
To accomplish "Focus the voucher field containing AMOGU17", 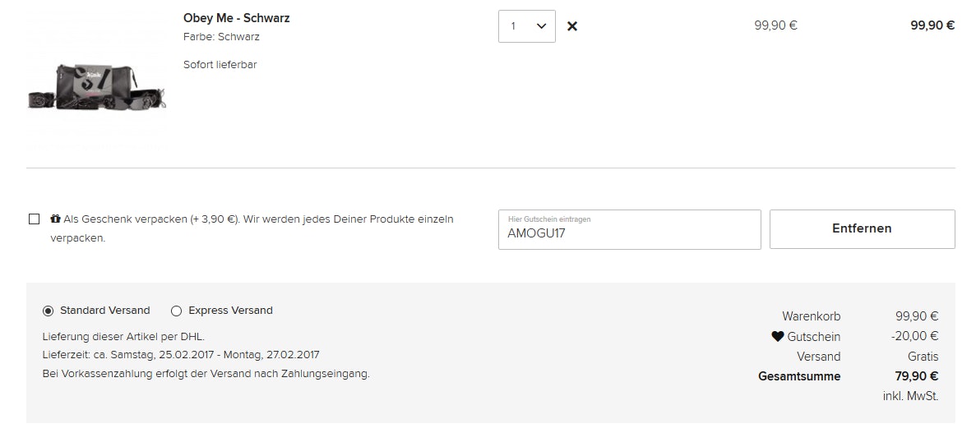I will (629, 233).
